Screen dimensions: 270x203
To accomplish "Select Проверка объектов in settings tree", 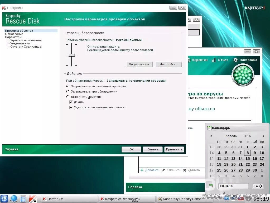I will pyautogui.click(x=31, y=31).
